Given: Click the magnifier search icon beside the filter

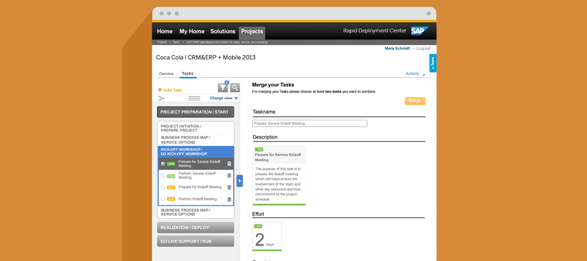Looking at the screenshot, I should [235, 88].
